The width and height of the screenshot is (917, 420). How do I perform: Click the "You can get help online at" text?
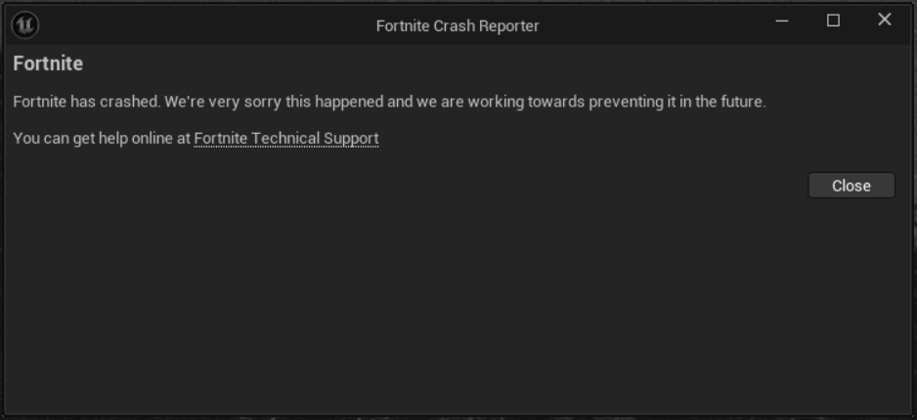coord(102,139)
